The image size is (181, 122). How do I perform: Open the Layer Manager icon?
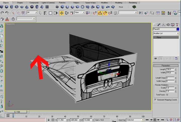click(x=152, y=13)
